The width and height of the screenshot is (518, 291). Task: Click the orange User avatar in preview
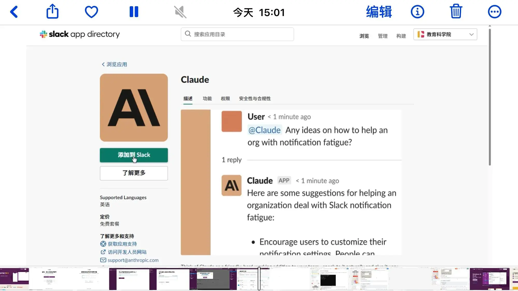pyautogui.click(x=232, y=121)
